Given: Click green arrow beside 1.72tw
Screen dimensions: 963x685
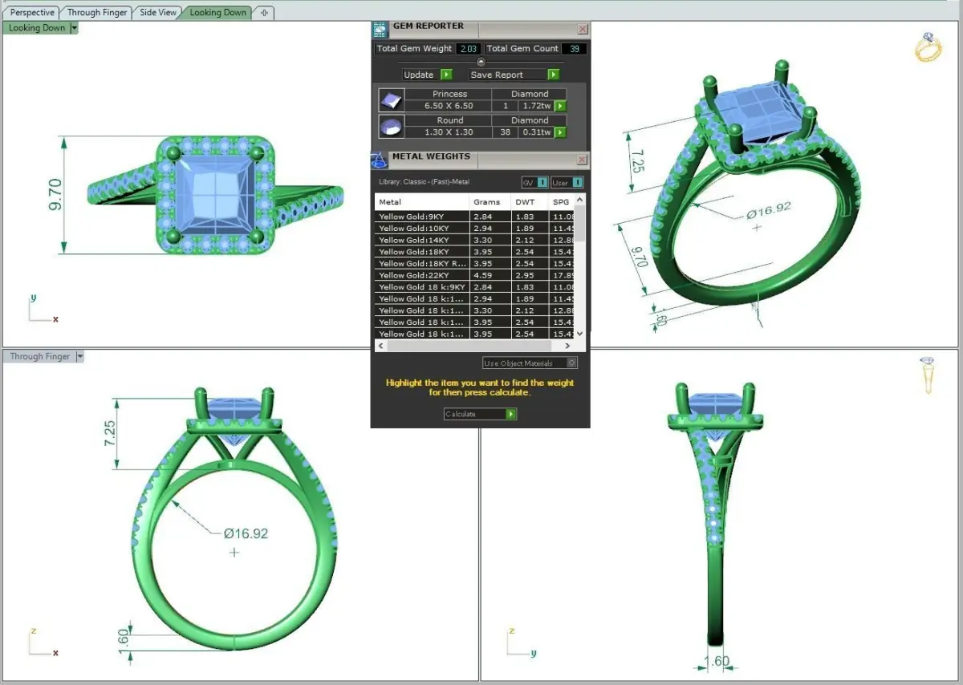Looking at the screenshot, I should 560,106.
